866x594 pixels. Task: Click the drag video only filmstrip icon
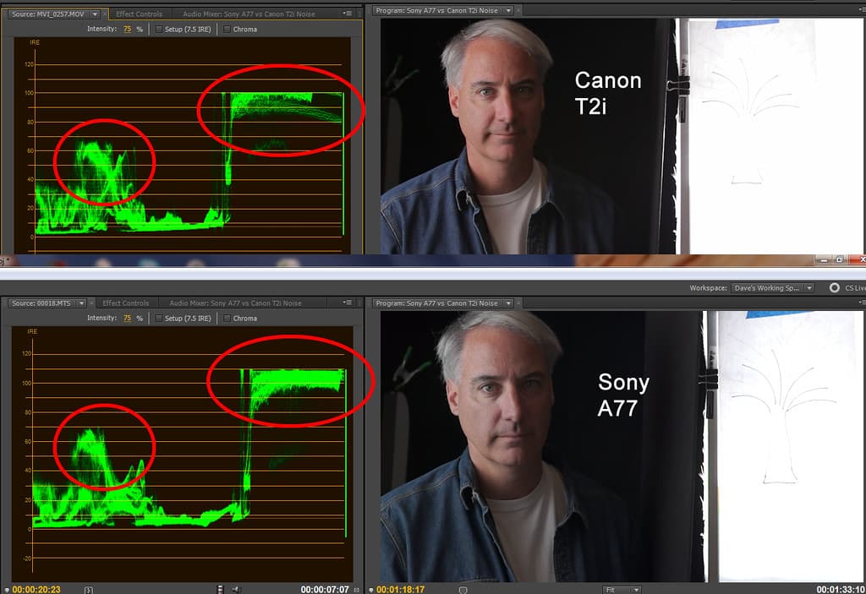tap(221, 590)
